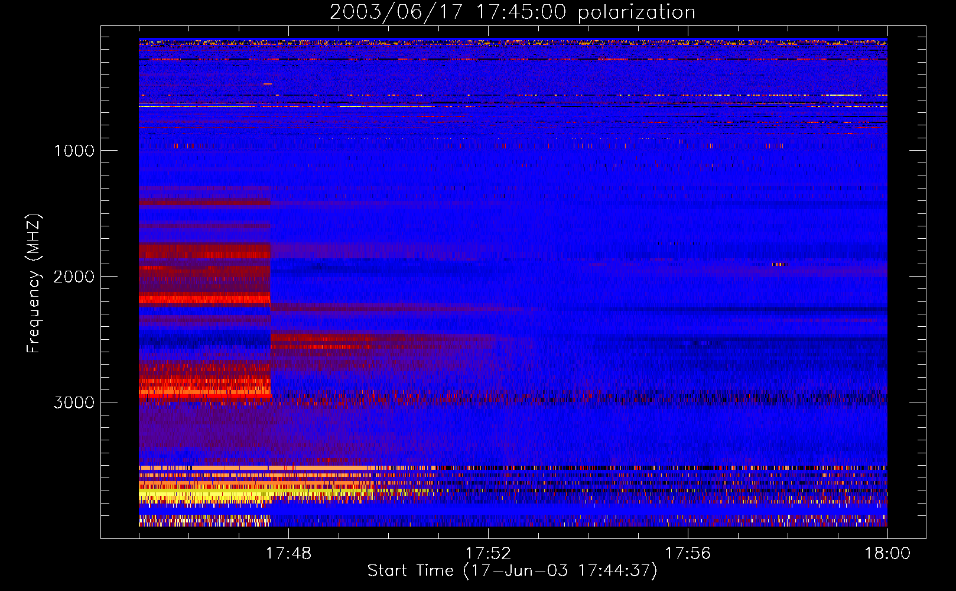Click the orange emission band just above 3000 MHz
956x591 pixels.
[204, 391]
